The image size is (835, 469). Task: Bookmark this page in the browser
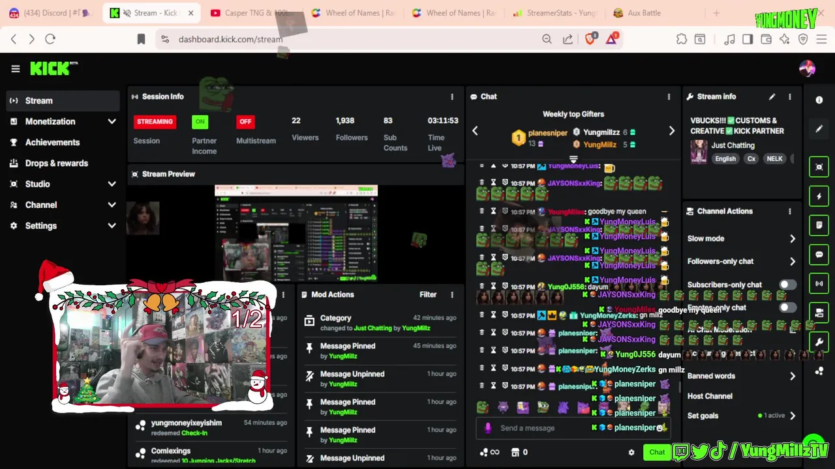pos(141,39)
